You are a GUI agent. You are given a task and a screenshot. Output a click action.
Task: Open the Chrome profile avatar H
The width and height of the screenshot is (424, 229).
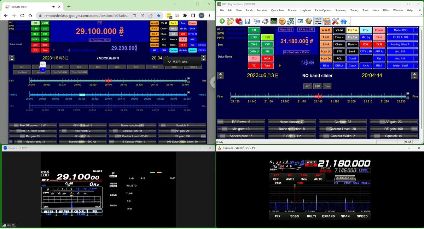[x=202, y=16]
